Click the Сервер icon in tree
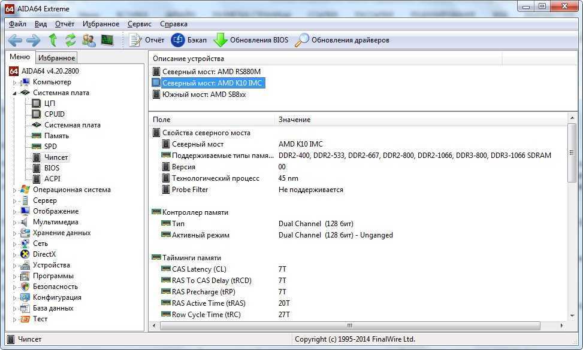This screenshot has height=350, width=583. [x=25, y=200]
